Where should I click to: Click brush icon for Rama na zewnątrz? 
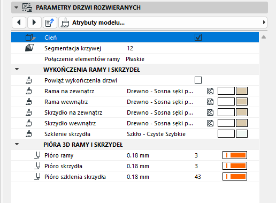pos(29,91)
